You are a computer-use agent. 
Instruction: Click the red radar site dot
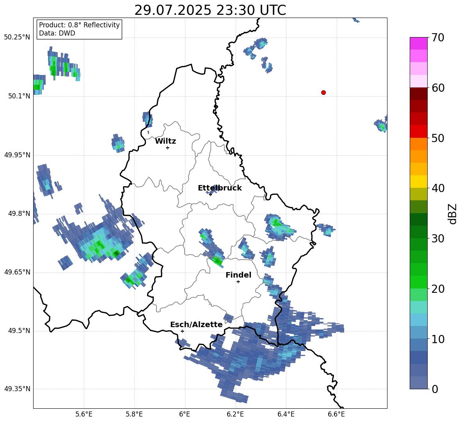pos(323,93)
